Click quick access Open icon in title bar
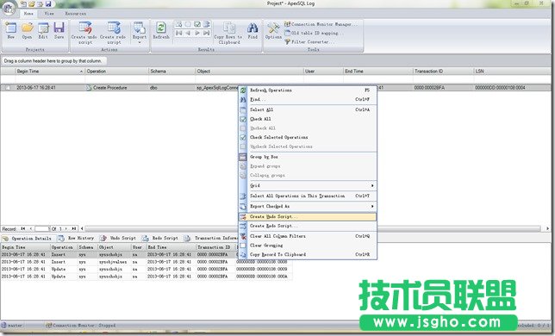 [x=32, y=4]
